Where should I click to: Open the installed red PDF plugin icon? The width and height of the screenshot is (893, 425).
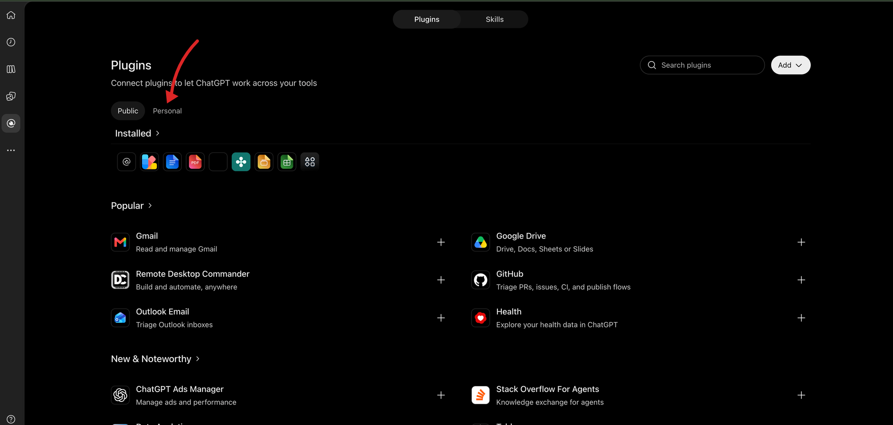coord(195,161)
